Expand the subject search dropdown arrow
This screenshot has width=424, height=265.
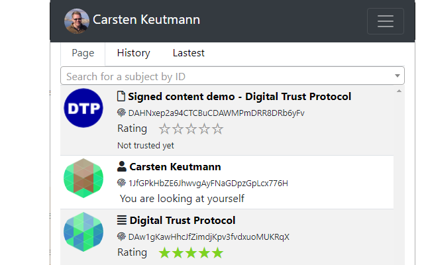tap(397, 76)
